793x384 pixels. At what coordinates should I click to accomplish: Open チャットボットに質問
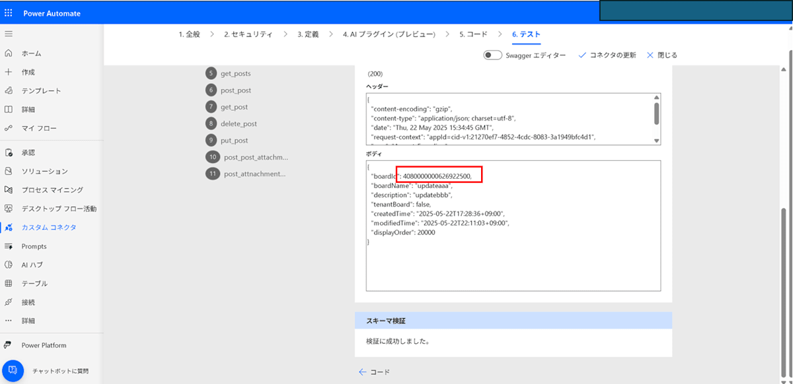pos(59,371)
